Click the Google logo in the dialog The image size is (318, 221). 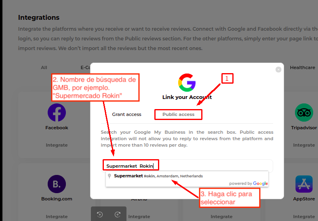[x=187, y=82]
